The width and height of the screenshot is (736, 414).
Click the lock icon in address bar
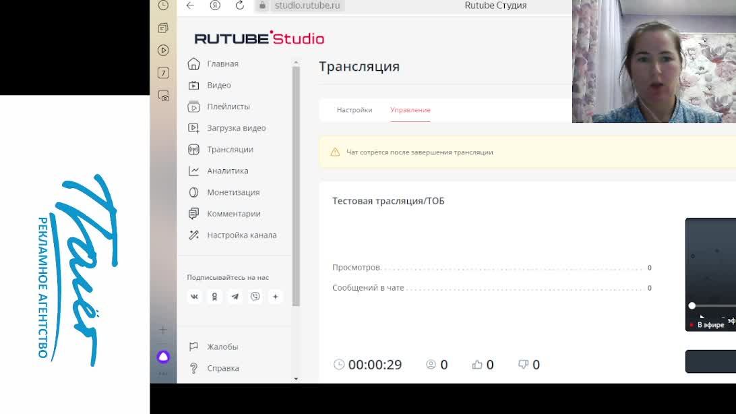262,5
